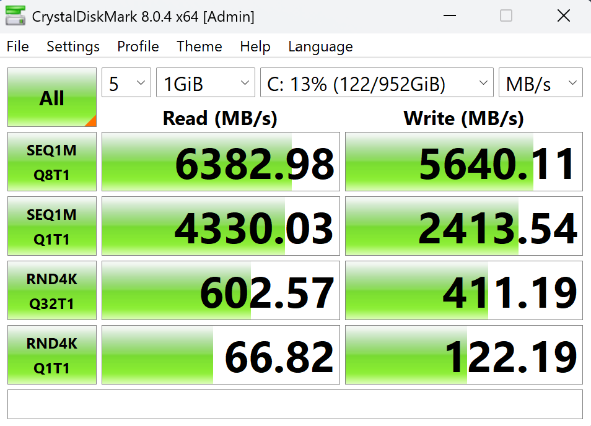Select the 6382.98 read result
This screenshot has height=426, width=591.
click(221, 162)
